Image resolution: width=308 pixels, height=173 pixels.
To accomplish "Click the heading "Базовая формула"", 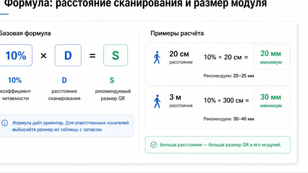I will 25,33.
